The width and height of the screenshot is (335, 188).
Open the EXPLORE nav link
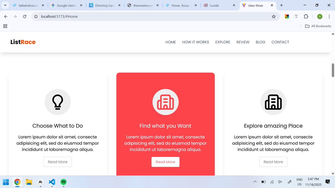click(x=223, y=42)
